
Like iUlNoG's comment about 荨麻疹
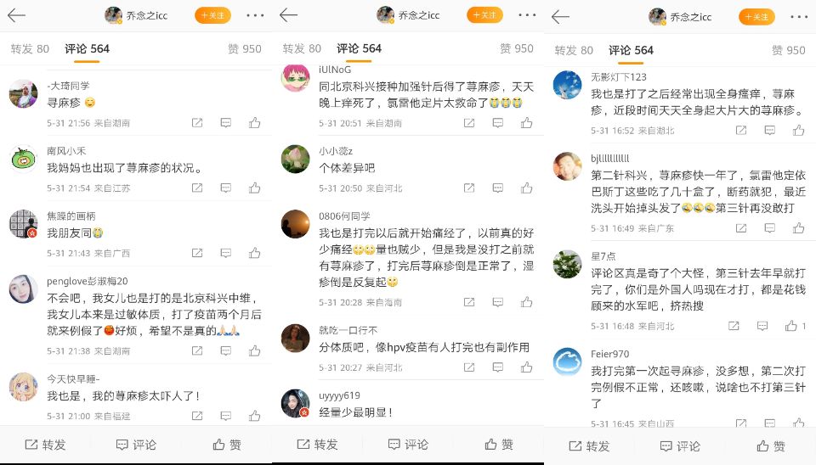tap(527, 123)
